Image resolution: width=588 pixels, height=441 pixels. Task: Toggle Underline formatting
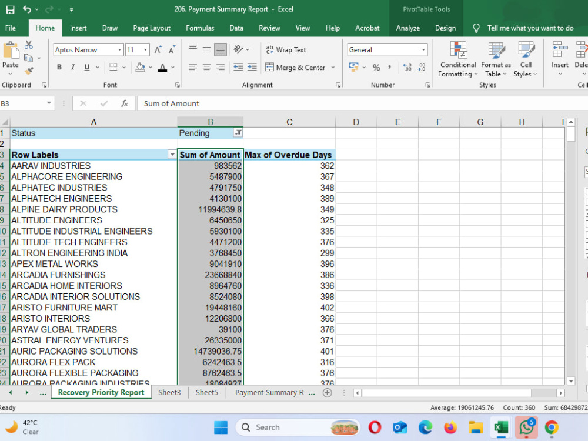click(86, 67)
